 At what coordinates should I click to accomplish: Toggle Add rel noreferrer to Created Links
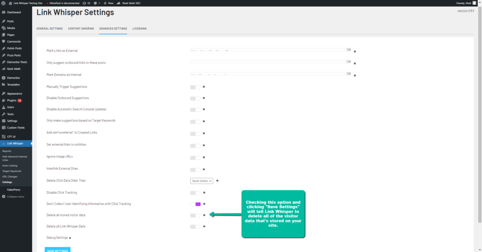(x=195, y=134)
